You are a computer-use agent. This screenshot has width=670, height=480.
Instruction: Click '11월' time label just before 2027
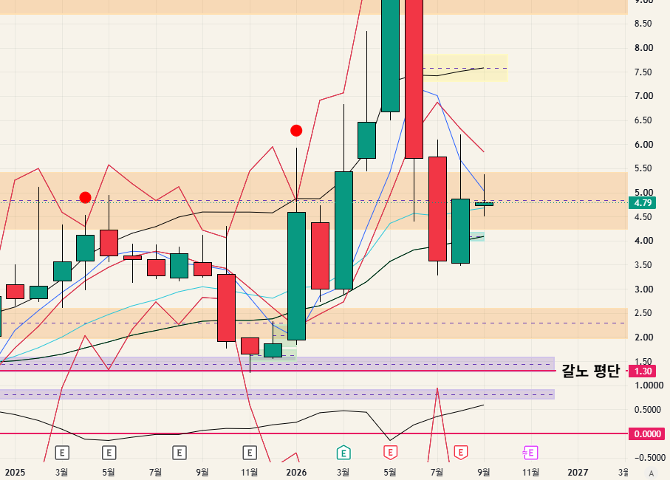(530, 473)
